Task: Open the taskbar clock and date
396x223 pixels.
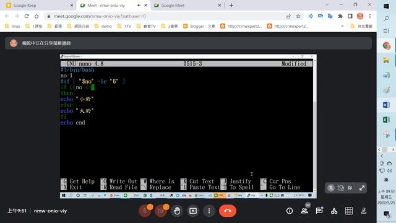Action: [x=386, y=197]
